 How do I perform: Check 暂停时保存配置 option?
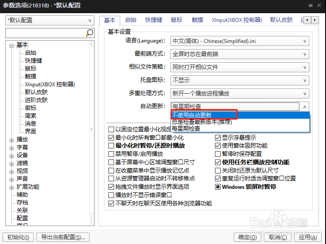click(x=218, y=154)
